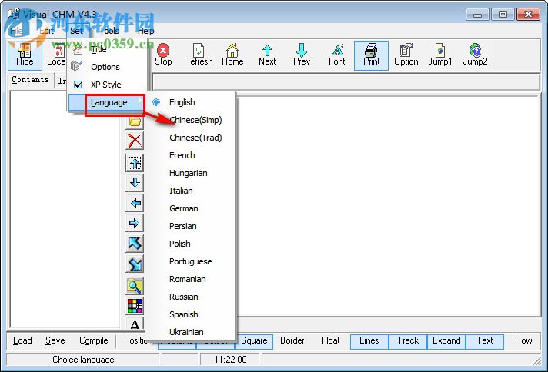Click the Jump2 toolbar icon
This screenshot has height=372, width=548.
475,55
